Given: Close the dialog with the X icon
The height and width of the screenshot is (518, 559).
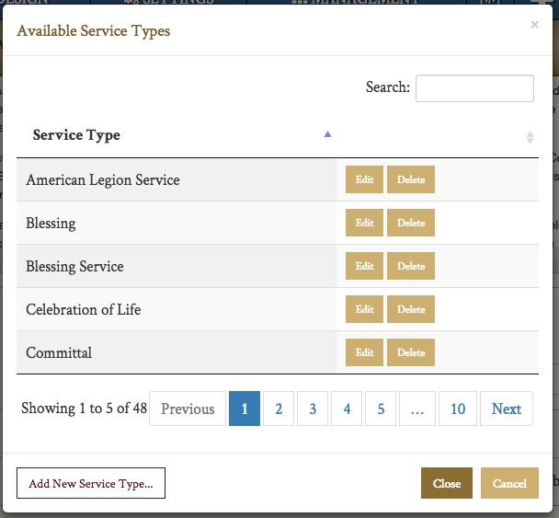Looking at the screenshot, I should pos(534,25).
